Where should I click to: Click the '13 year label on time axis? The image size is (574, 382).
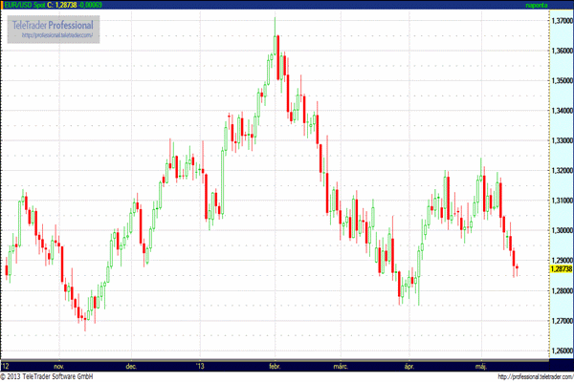pyautogui.click(x=199, y=364)
